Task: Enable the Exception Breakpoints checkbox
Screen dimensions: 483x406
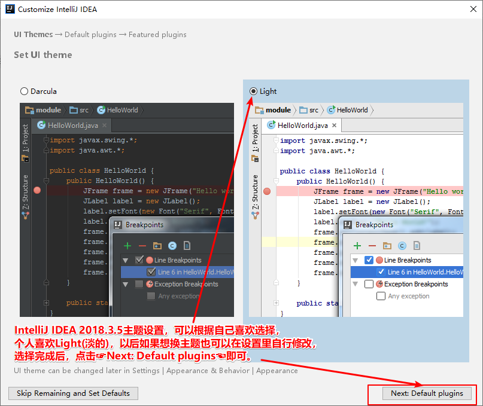Action: (x=370, y=284)
